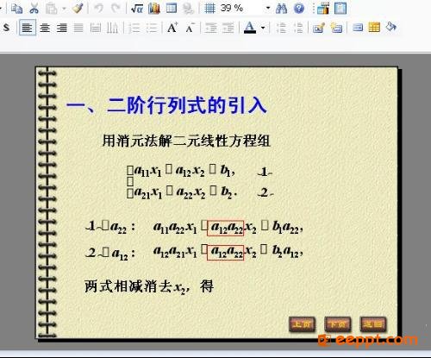Click the slide's previous page button
Viewport: 431px width, 358px height.
click(302, 324)
